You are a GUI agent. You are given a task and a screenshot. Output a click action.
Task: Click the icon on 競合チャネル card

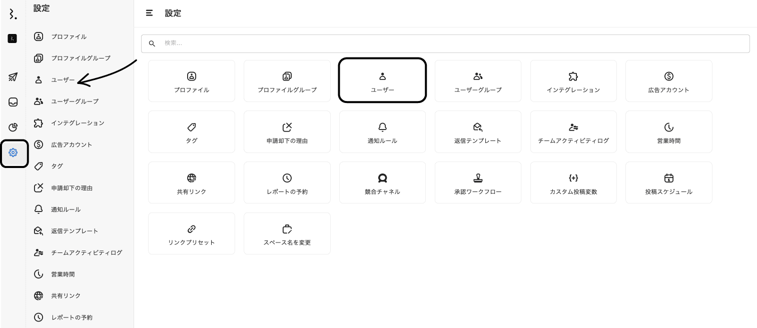382,178
